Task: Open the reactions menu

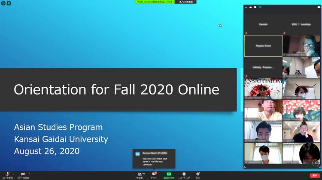Action: click(x=198, y=175)
